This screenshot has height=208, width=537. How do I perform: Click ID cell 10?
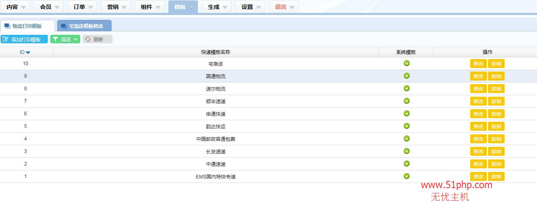25,64
